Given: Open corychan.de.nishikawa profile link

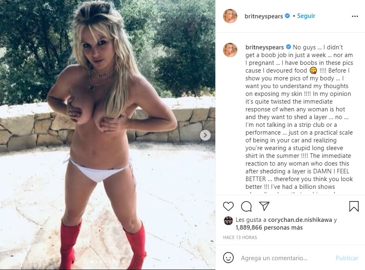Looking at the screenshot, I should 300,220.
